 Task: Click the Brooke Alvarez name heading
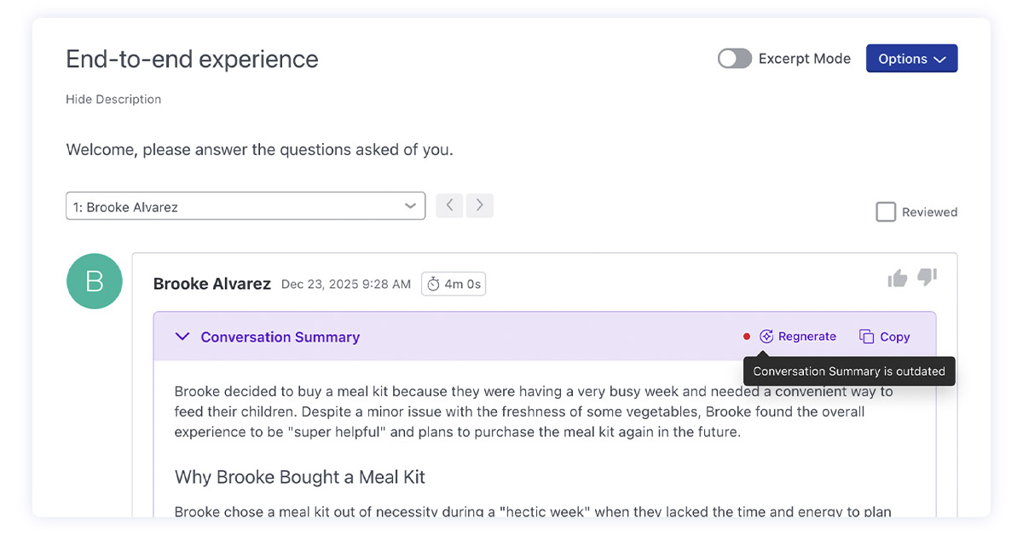(212, 284)
